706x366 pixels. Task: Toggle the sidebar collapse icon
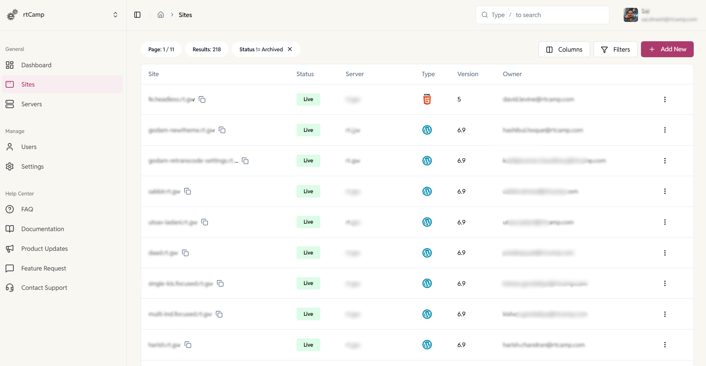pyautogui.click(x=137, y=15)
